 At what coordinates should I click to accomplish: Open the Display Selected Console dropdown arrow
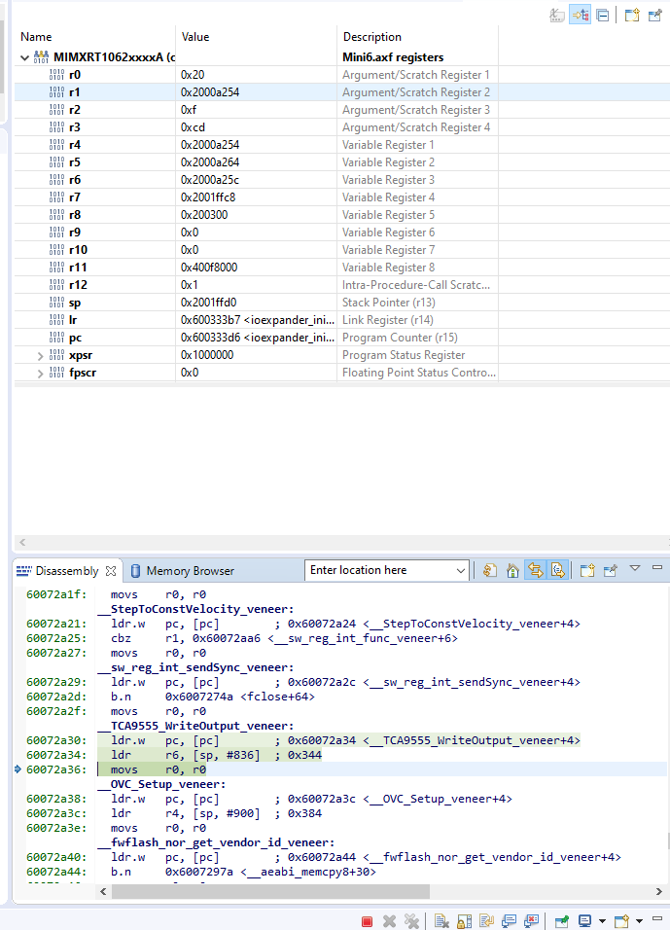click(602, 921)
